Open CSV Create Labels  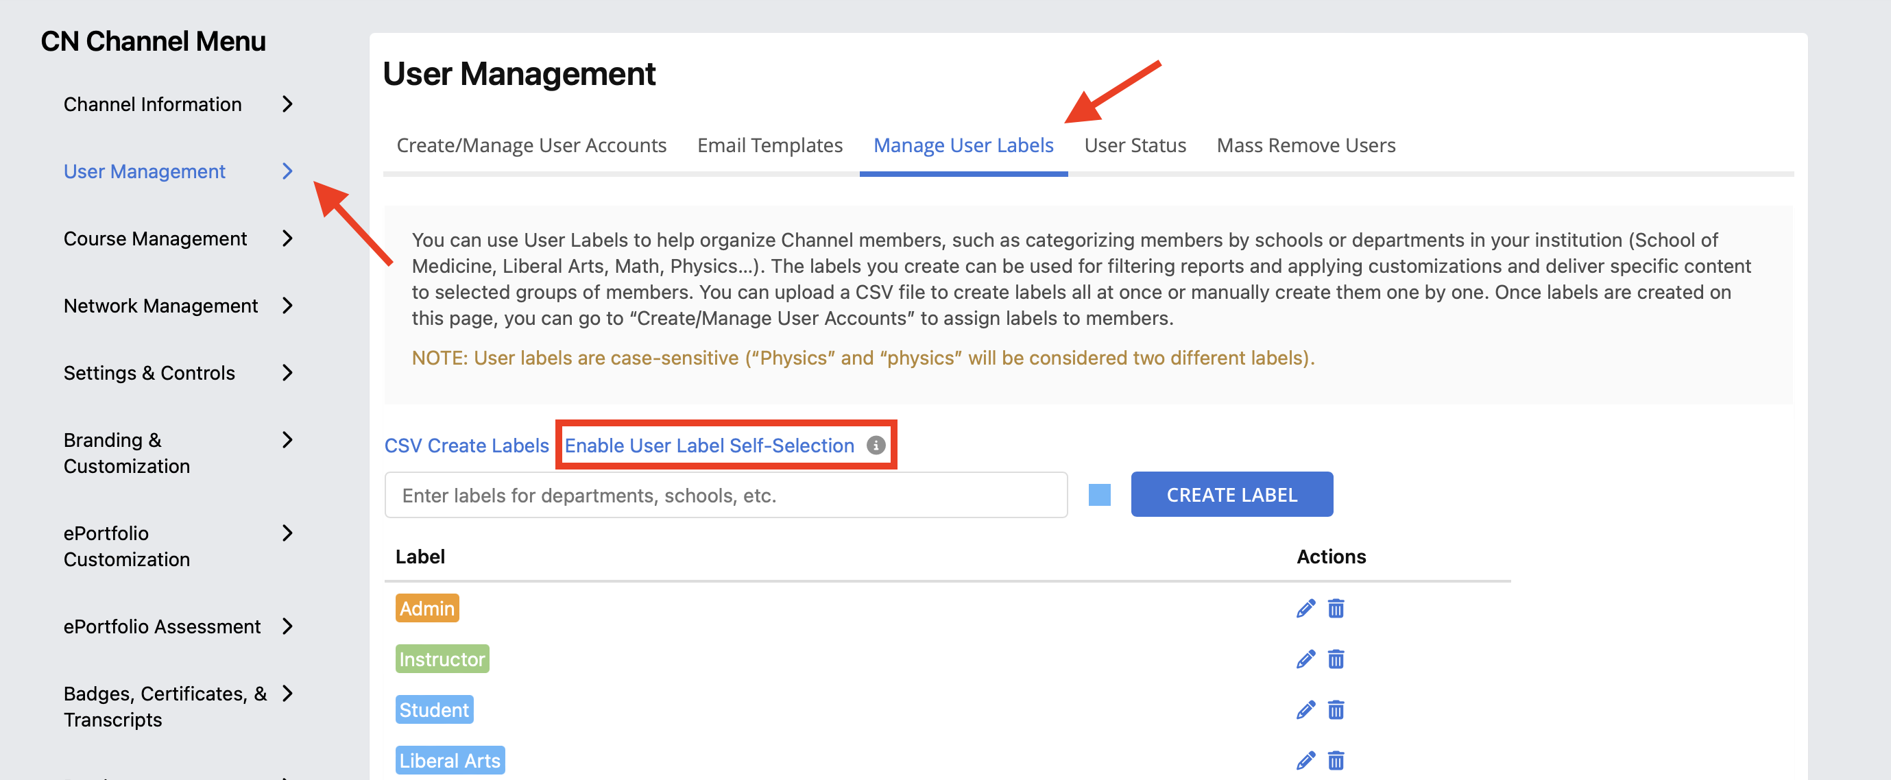467,445
